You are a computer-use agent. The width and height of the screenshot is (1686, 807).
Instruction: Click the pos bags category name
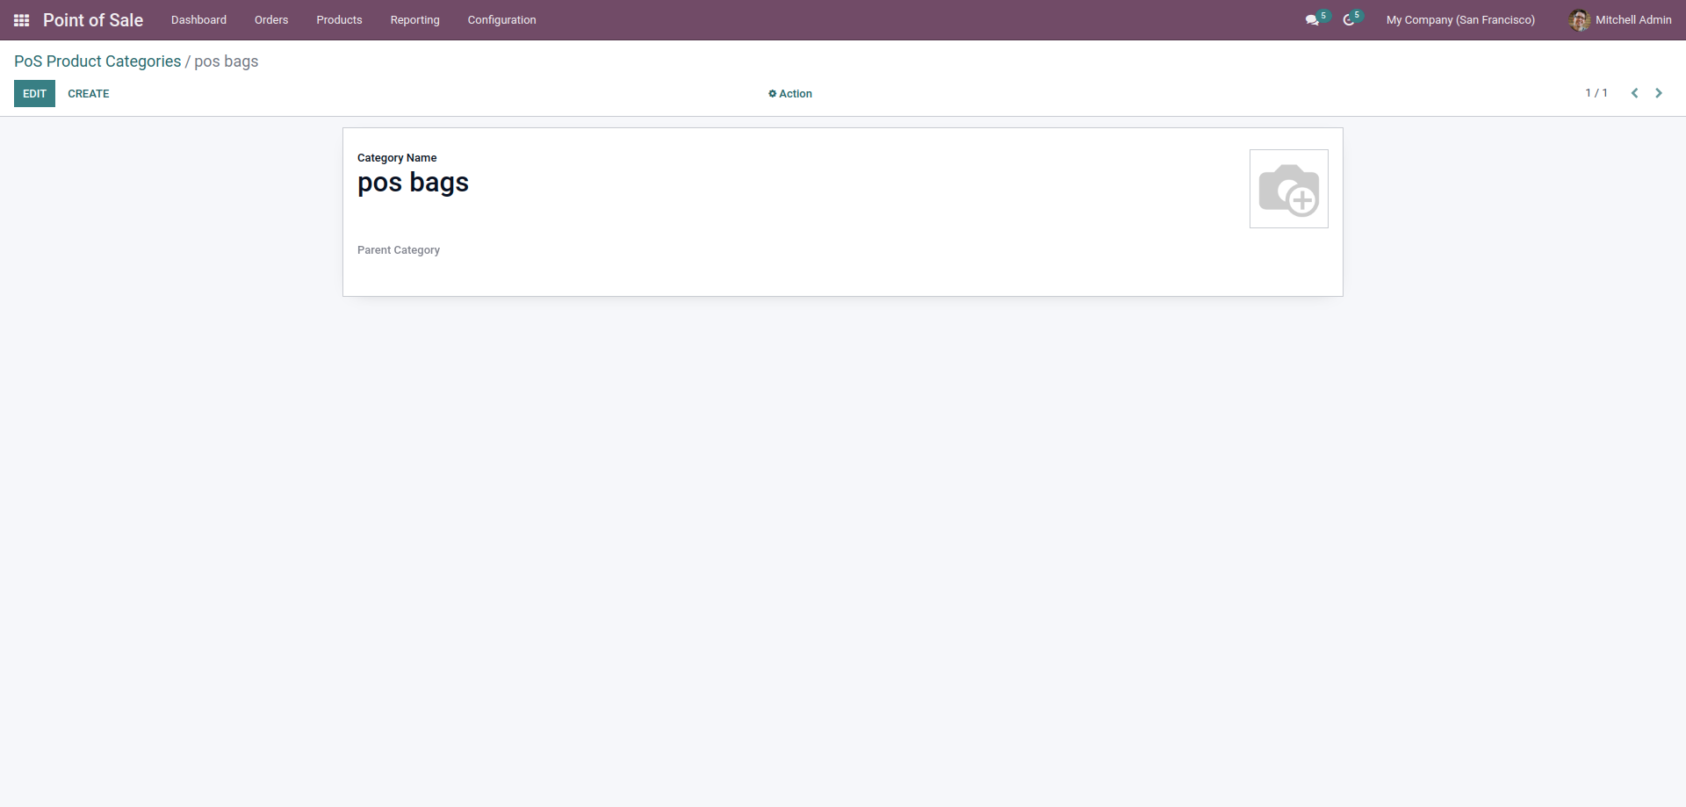coord(413,183)
